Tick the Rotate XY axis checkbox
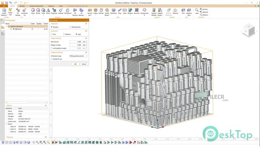This screenshot has height=148, width=260. click(52, 59)
